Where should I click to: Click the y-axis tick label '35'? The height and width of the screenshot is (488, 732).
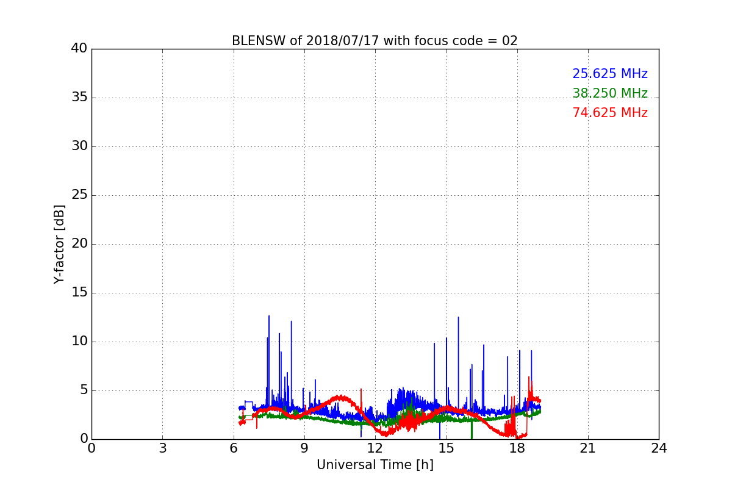[79, 98]
